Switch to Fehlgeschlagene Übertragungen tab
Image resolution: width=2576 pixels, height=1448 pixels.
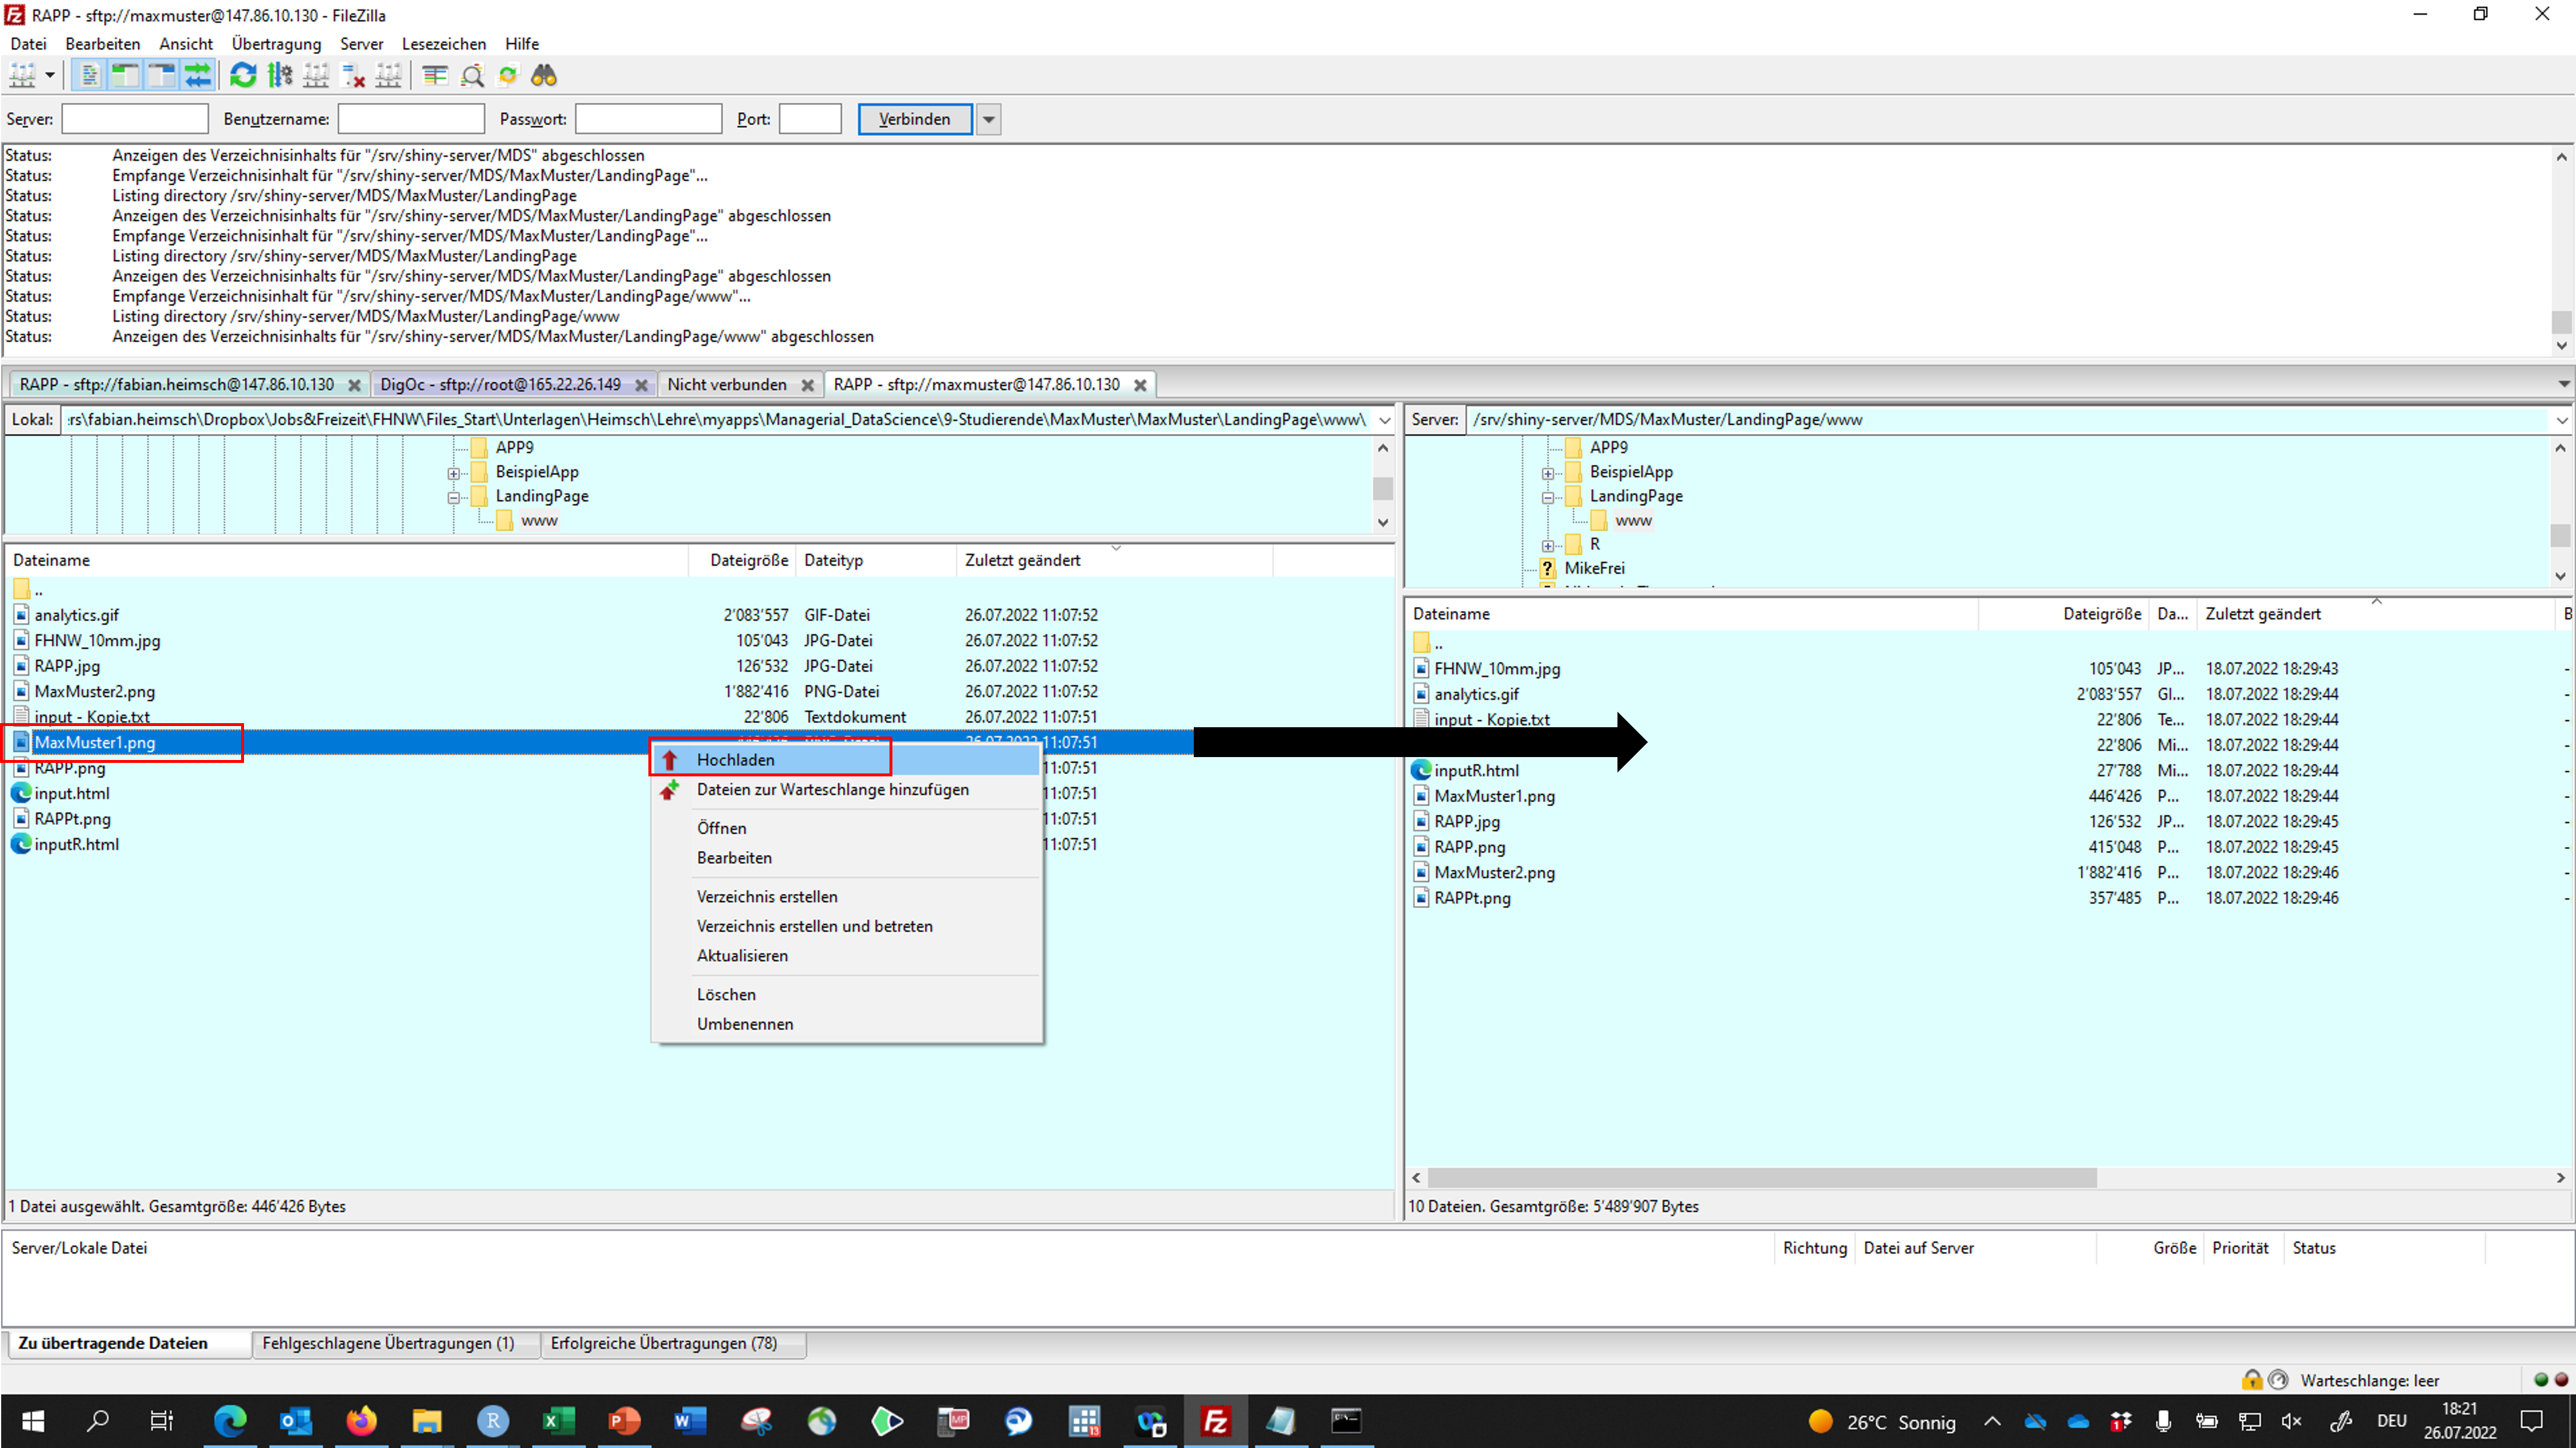(x=388, y=1343)
